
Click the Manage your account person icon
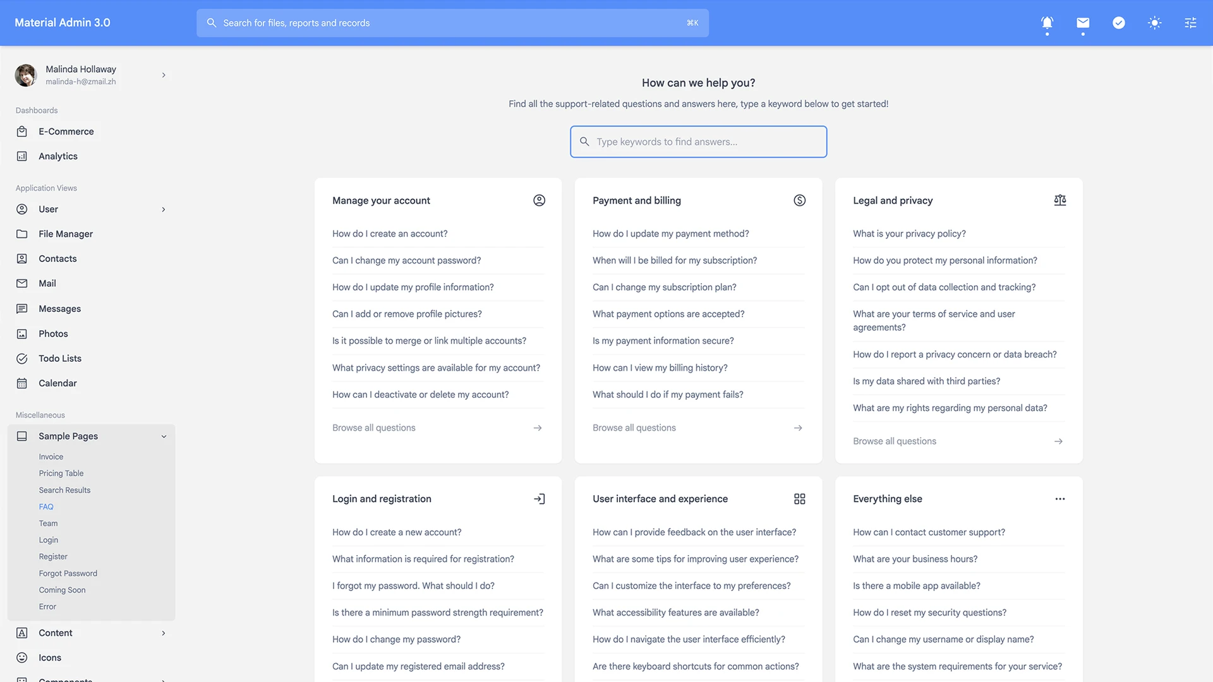539,200
